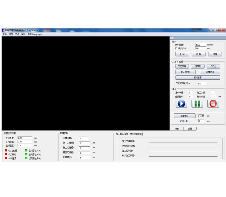Click the 轮廓偏移 button
Image resolution: width=226 pixels, height=197 pixels.
coord(184,116)
